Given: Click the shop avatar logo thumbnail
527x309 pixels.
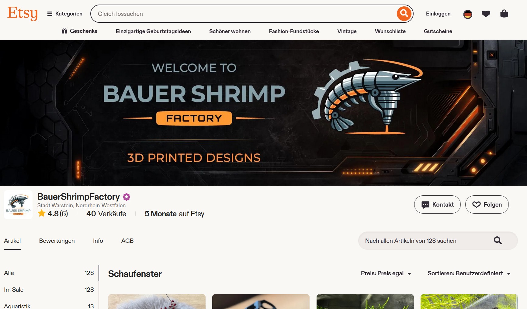Looking at the screenshot, I should [x=18, y=205].
